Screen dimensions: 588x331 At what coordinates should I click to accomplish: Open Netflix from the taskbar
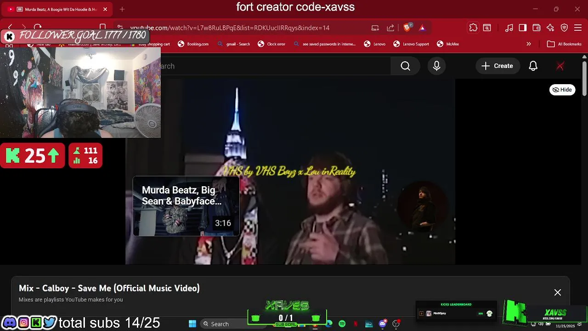[x=356, y=324]
